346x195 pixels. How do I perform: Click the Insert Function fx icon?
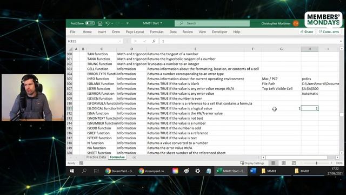tap(154, 41)
